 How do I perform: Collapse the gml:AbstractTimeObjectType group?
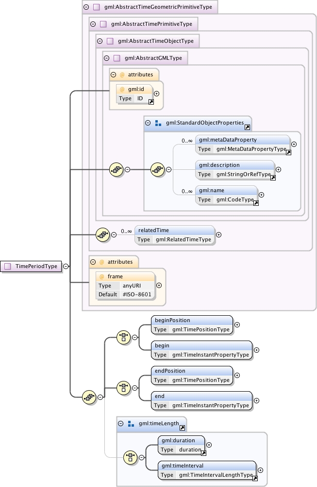[100, 41]
